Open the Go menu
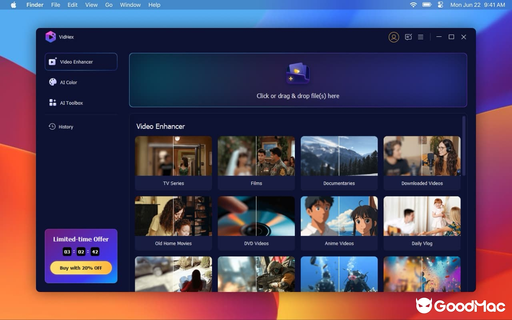 109,5
